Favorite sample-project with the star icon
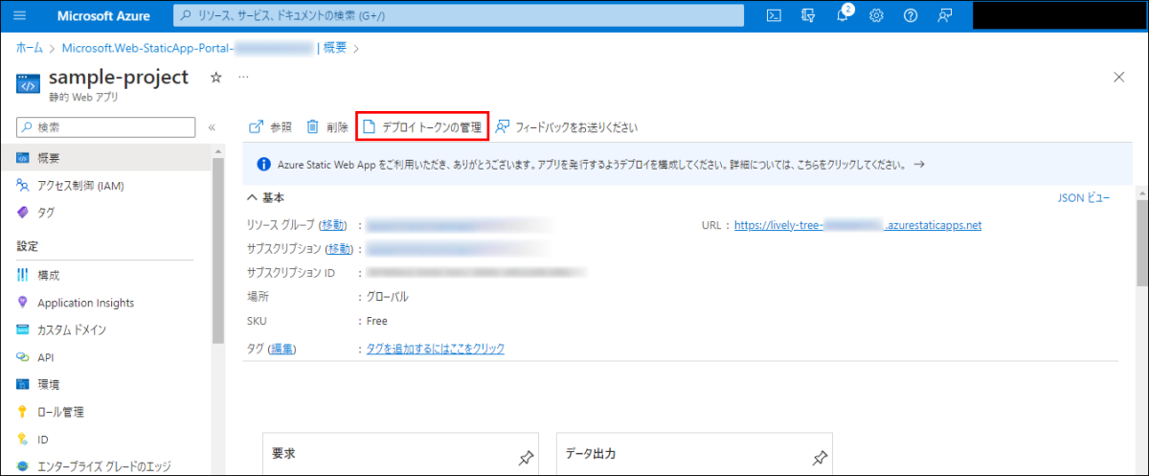 point(216,78)
